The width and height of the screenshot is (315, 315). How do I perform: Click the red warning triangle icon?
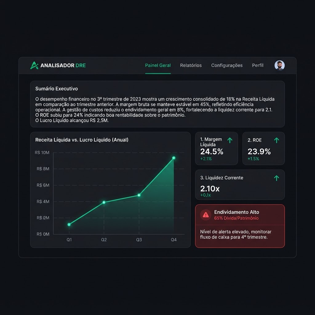click(x=206, y=215)
